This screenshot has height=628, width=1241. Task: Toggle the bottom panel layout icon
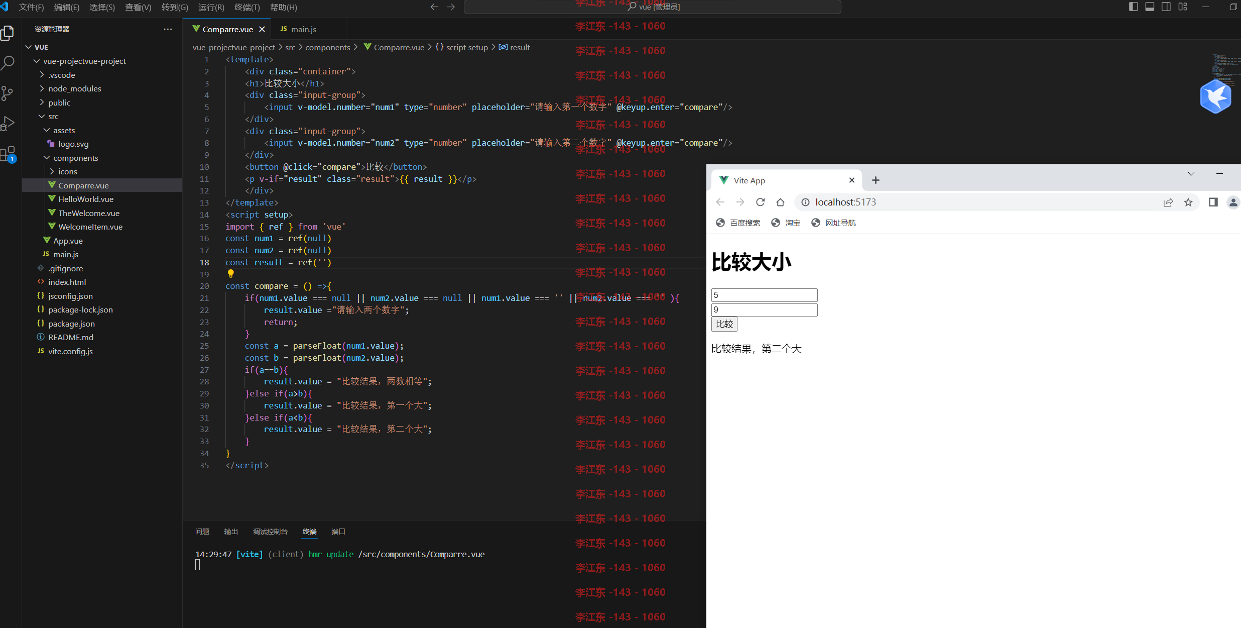1150,7
